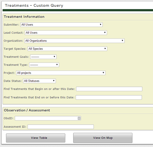The image size is (153, 147).
Task: Click the Observation / Assessment section heading
Action: pos(27,110)
